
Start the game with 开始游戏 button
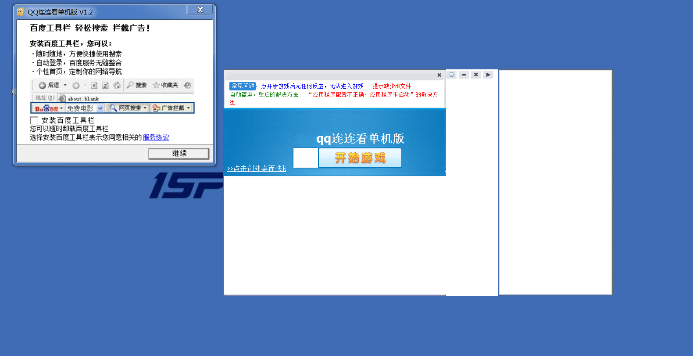click(360, 158)
